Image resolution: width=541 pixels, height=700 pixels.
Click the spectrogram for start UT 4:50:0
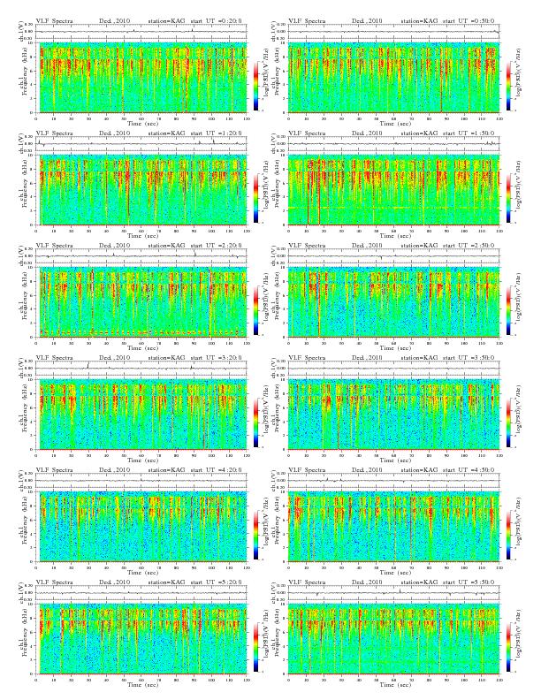point(394,527)
